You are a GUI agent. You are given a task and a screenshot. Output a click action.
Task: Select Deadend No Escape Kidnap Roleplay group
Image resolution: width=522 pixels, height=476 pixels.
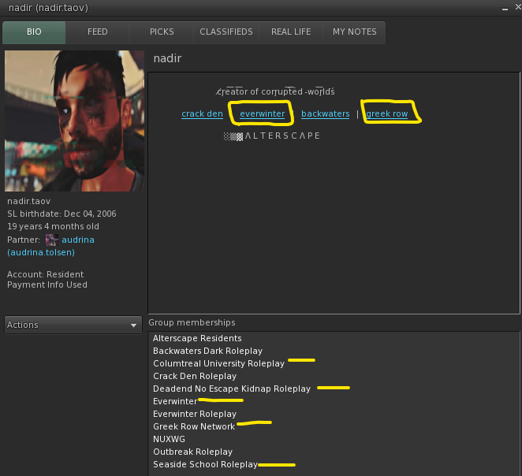232,389
